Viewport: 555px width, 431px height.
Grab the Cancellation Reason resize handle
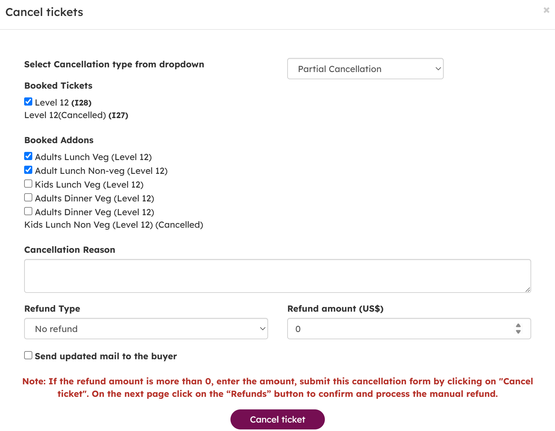[x=528, y=290]
